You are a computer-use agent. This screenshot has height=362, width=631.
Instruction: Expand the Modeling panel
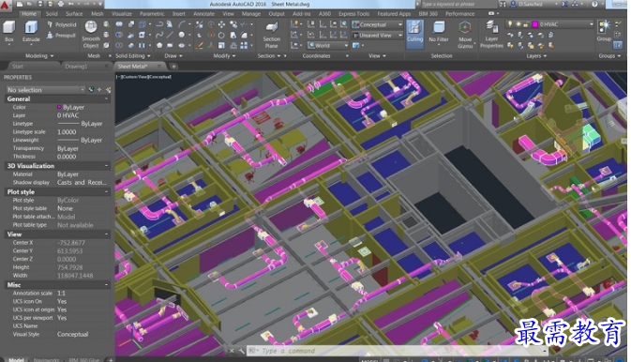pos(39,56)
